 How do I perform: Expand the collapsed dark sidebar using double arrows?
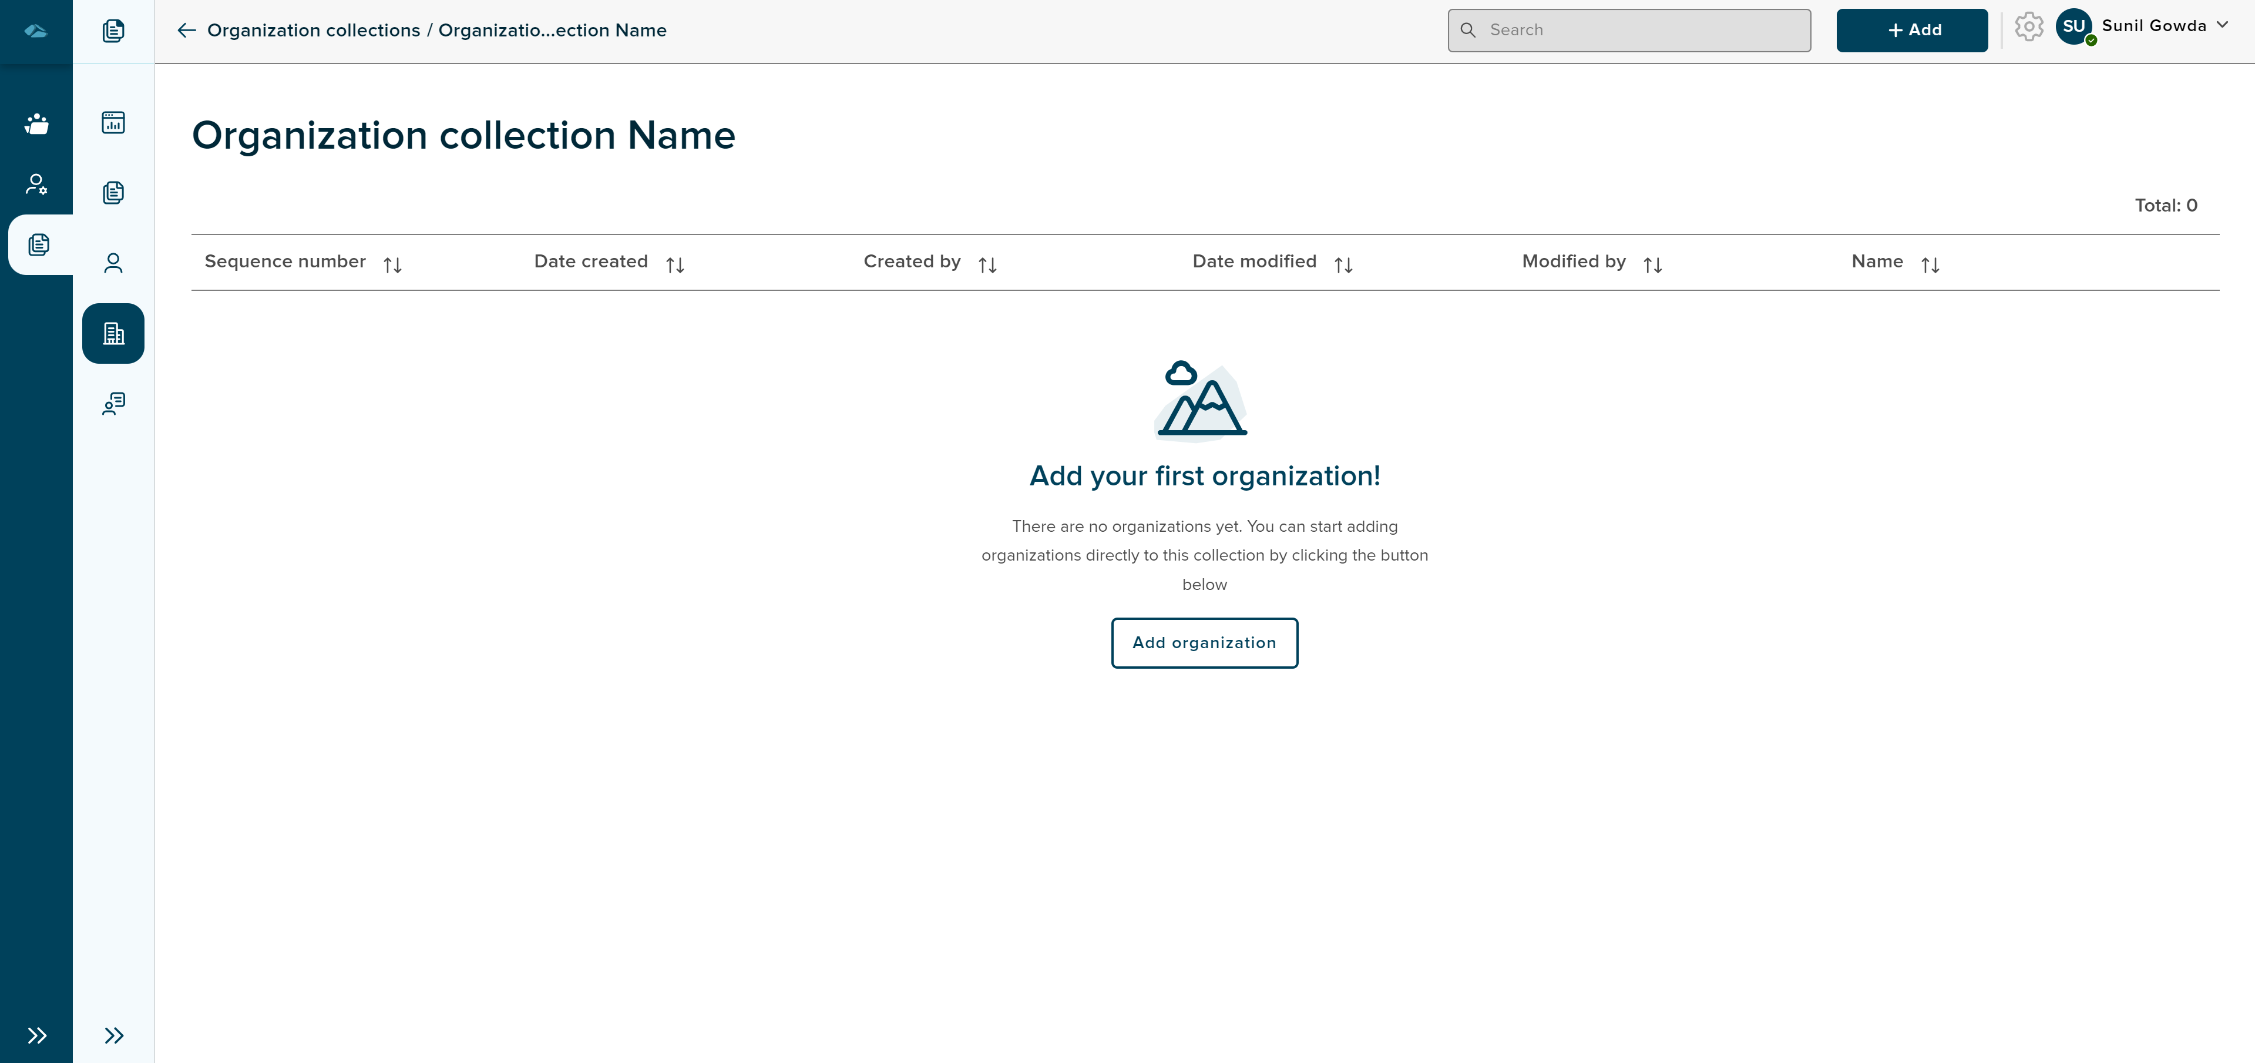pos(36,1035)
